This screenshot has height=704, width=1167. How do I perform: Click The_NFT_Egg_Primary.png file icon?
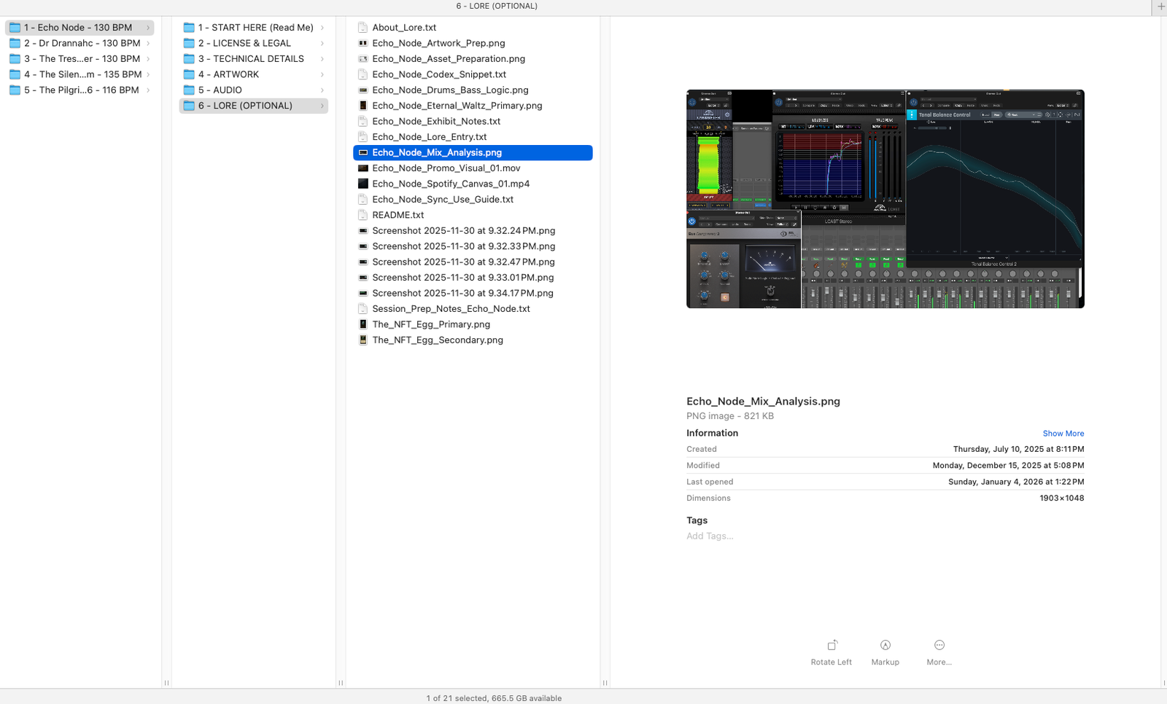click(x=362, y=324)
